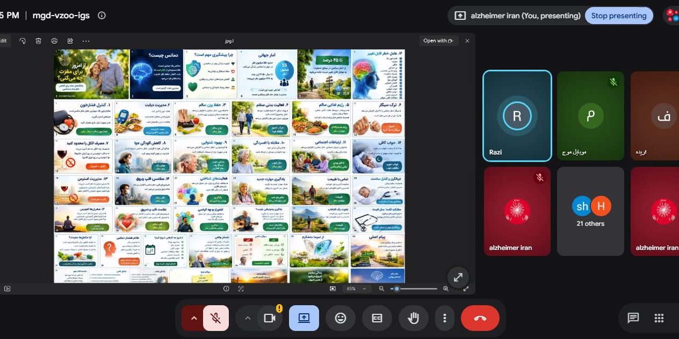The width and height of the screenshot is (679, 339).
Task: Click the print icon in photo viewer
Action: point(54,41)
